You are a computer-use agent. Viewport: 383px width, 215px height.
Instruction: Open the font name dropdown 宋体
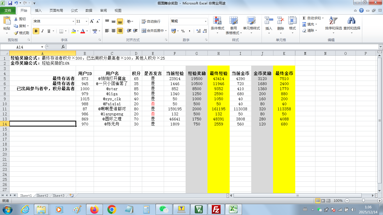73,21
